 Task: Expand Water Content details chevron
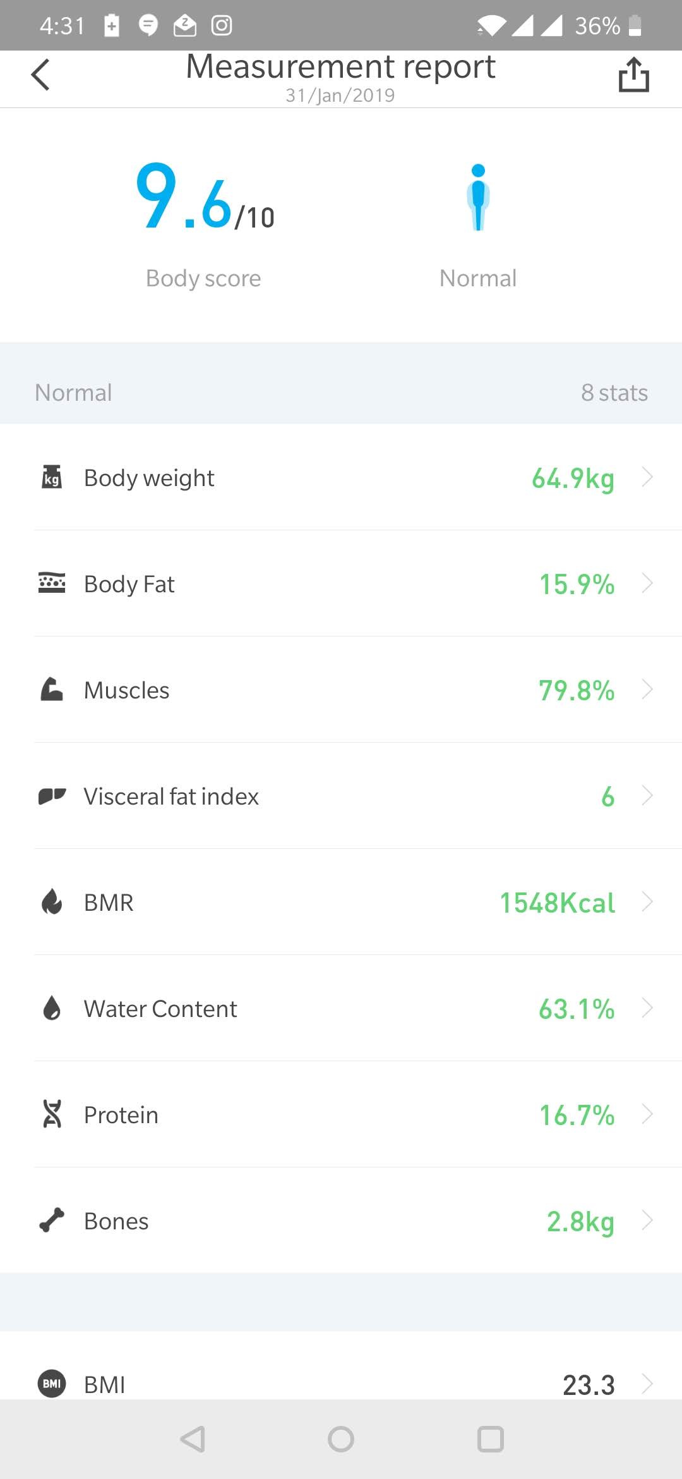tap(647, 1007)
